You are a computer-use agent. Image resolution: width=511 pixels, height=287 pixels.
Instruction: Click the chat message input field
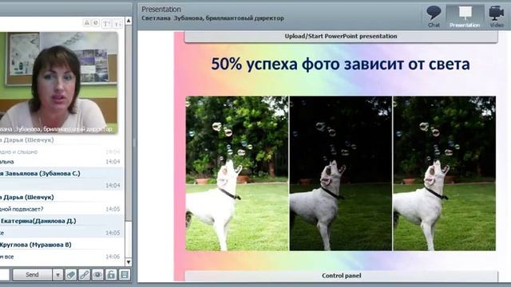tap(5, 274)
